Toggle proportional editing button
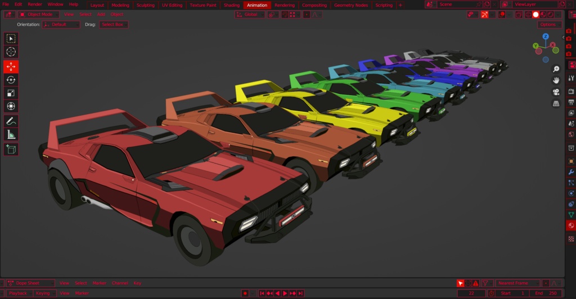The image size is (576, 299). tap(307, 15)
